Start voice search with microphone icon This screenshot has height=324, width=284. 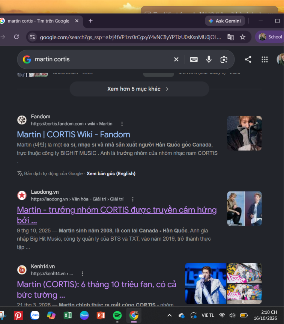tap(209, 60)
